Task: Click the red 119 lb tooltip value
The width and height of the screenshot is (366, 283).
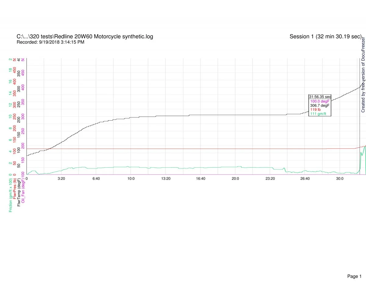Action: pos(315,109)
